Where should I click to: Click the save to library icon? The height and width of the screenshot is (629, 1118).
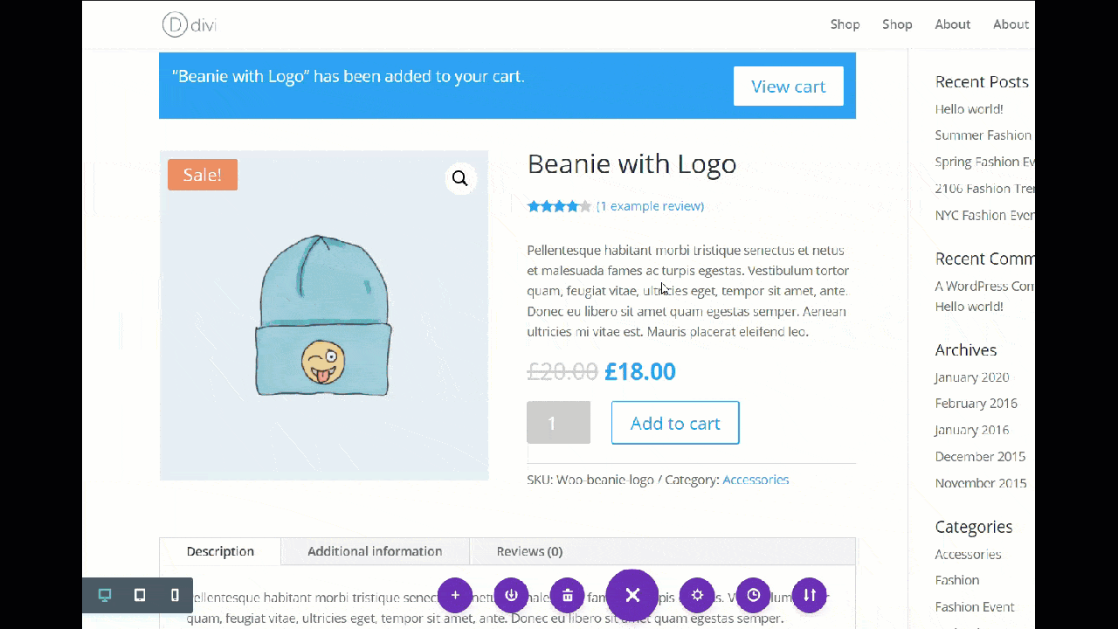[511, 595]
